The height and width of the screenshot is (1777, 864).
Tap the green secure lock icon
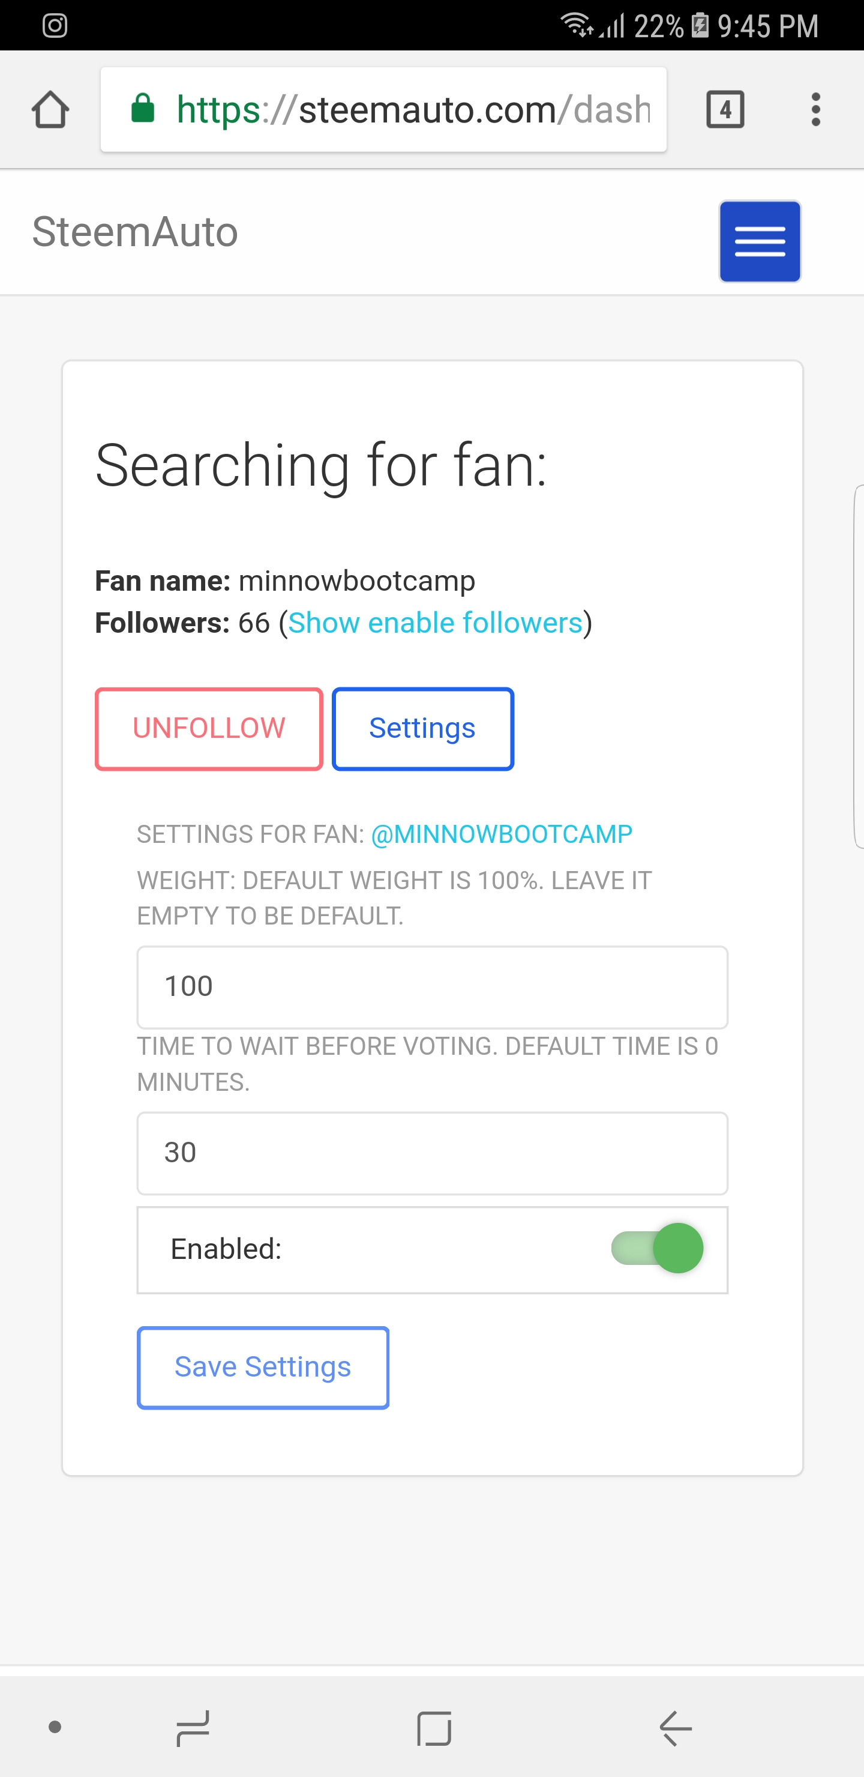click(143, 108)
